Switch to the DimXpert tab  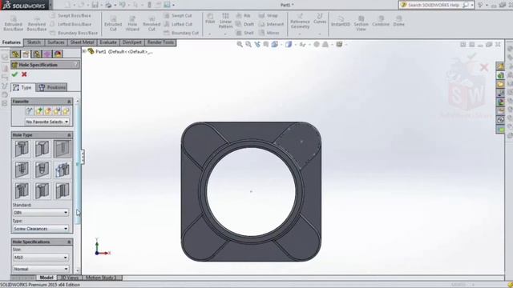pyautogui.click(x=132, y=42)
